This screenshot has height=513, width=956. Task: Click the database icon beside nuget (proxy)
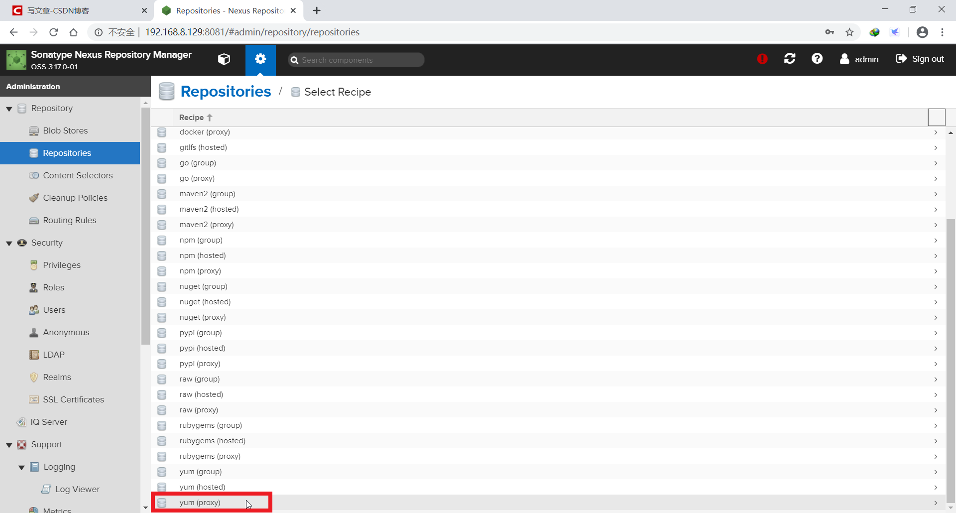[x=162, y=317]
